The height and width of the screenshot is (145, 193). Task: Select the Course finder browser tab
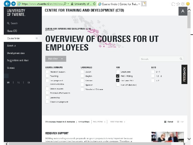[119, 4]
